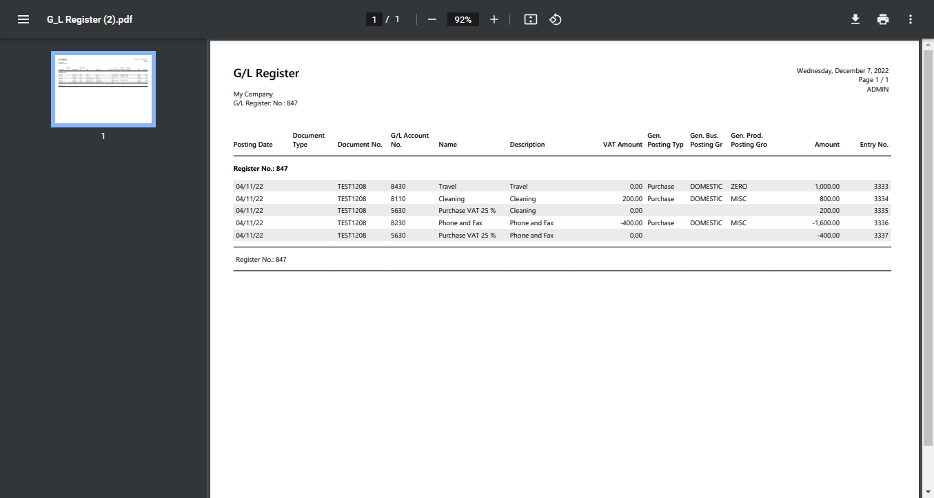Click the fit to page icon

(x=530, y=19)
